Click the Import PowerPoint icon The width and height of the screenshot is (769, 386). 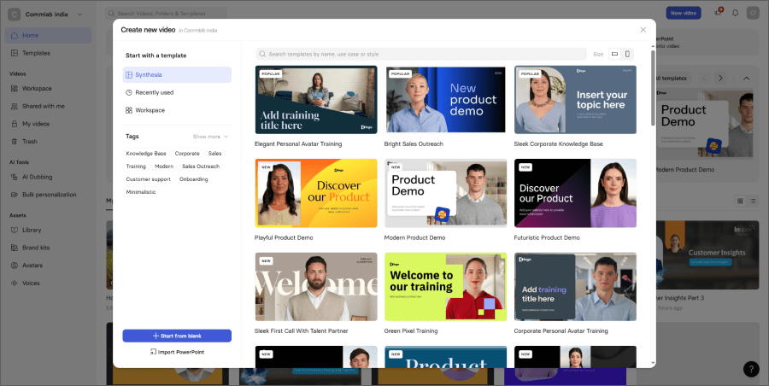153,352
